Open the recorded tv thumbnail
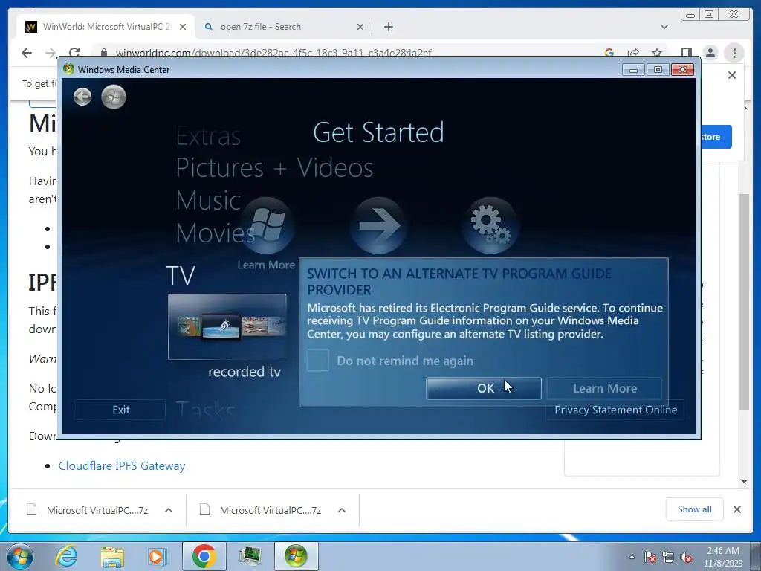The height and width of the screenshot is (571, 761). click(x=227, y=326)
